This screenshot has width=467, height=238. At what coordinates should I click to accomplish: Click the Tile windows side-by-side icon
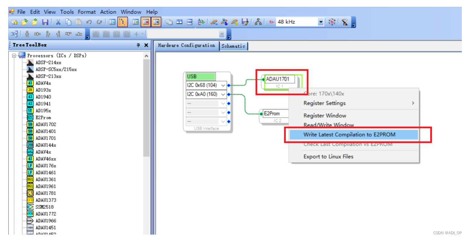tap(179, 22)
